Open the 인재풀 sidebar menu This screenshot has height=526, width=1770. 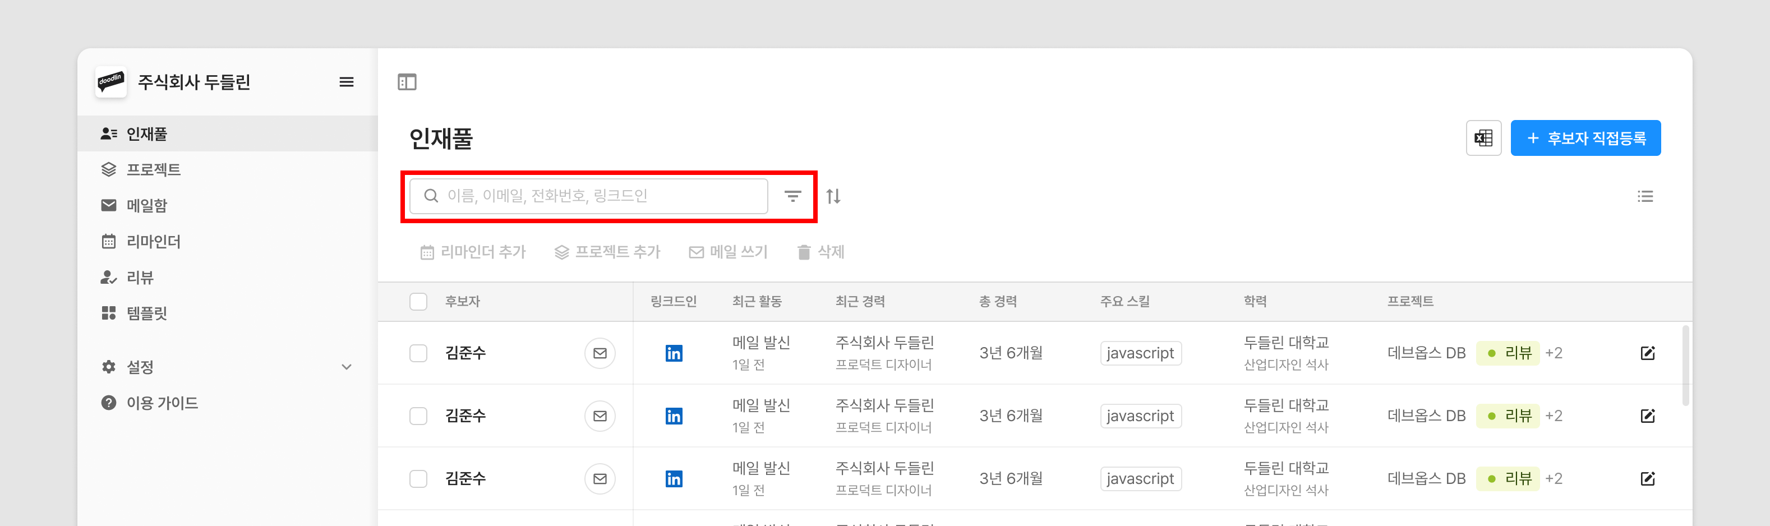[x=228, y=133]
